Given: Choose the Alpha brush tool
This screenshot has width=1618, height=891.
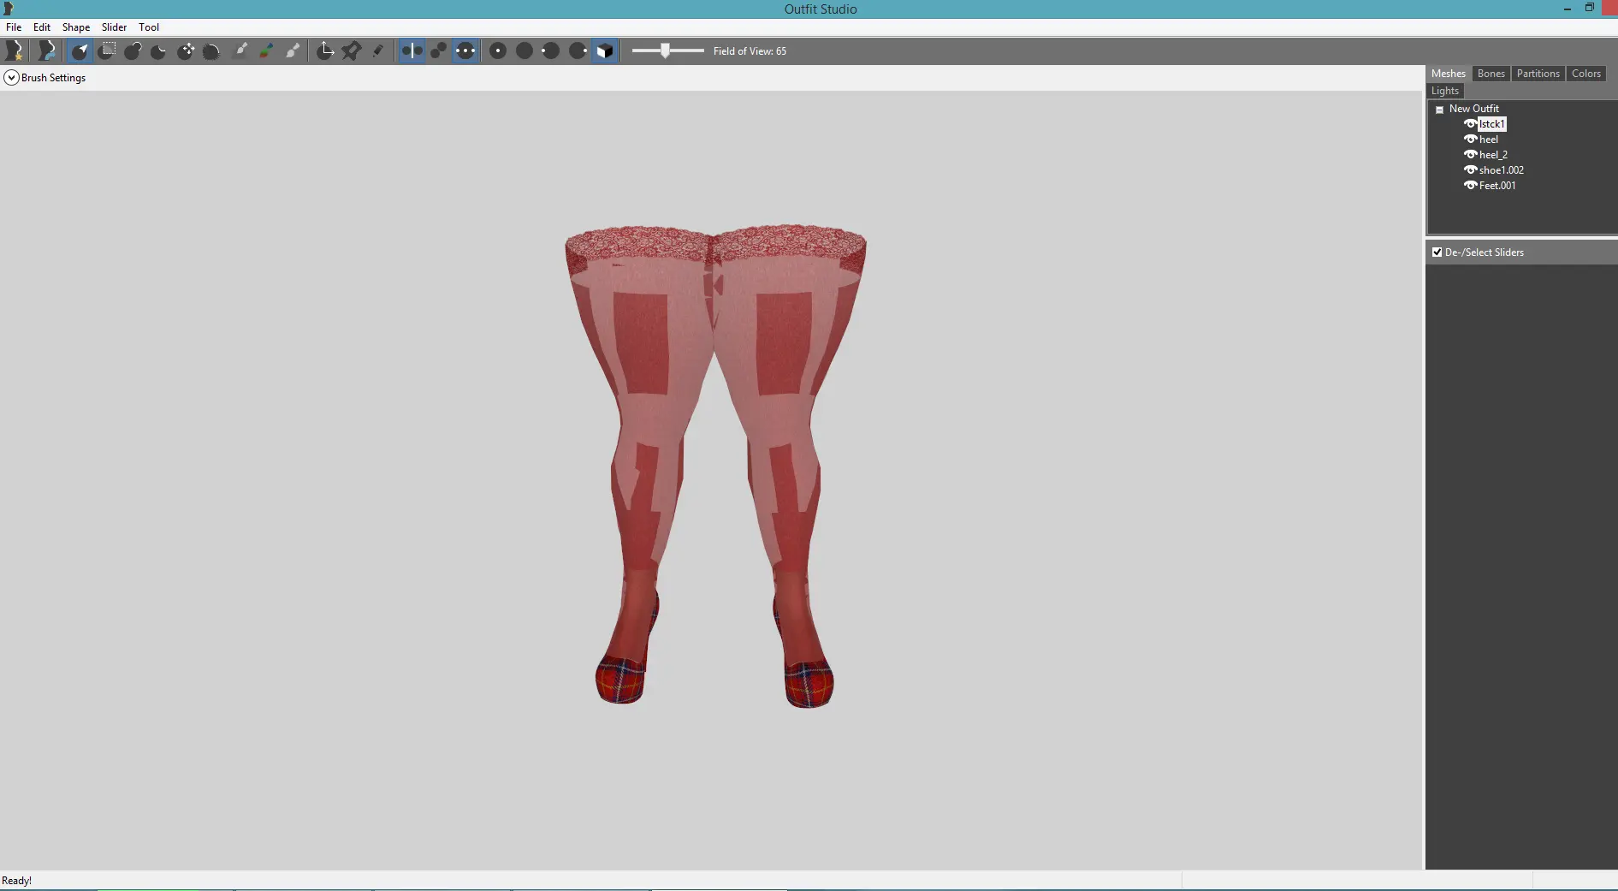Looking at the screenshot, I should click(x=293, y=50).
